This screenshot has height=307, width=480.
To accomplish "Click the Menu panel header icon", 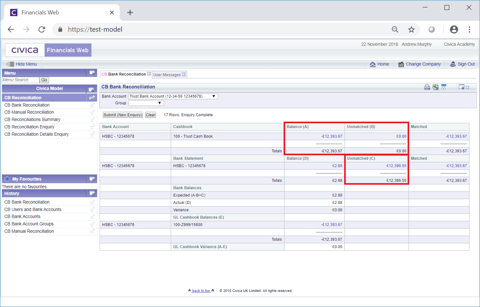I will click(x=92, y=73).
